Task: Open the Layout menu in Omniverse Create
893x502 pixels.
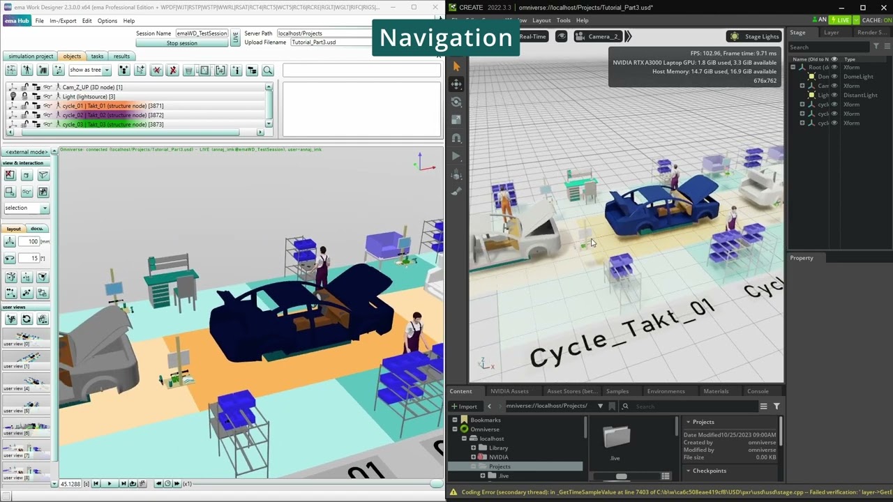Action: tap(541, 20)
